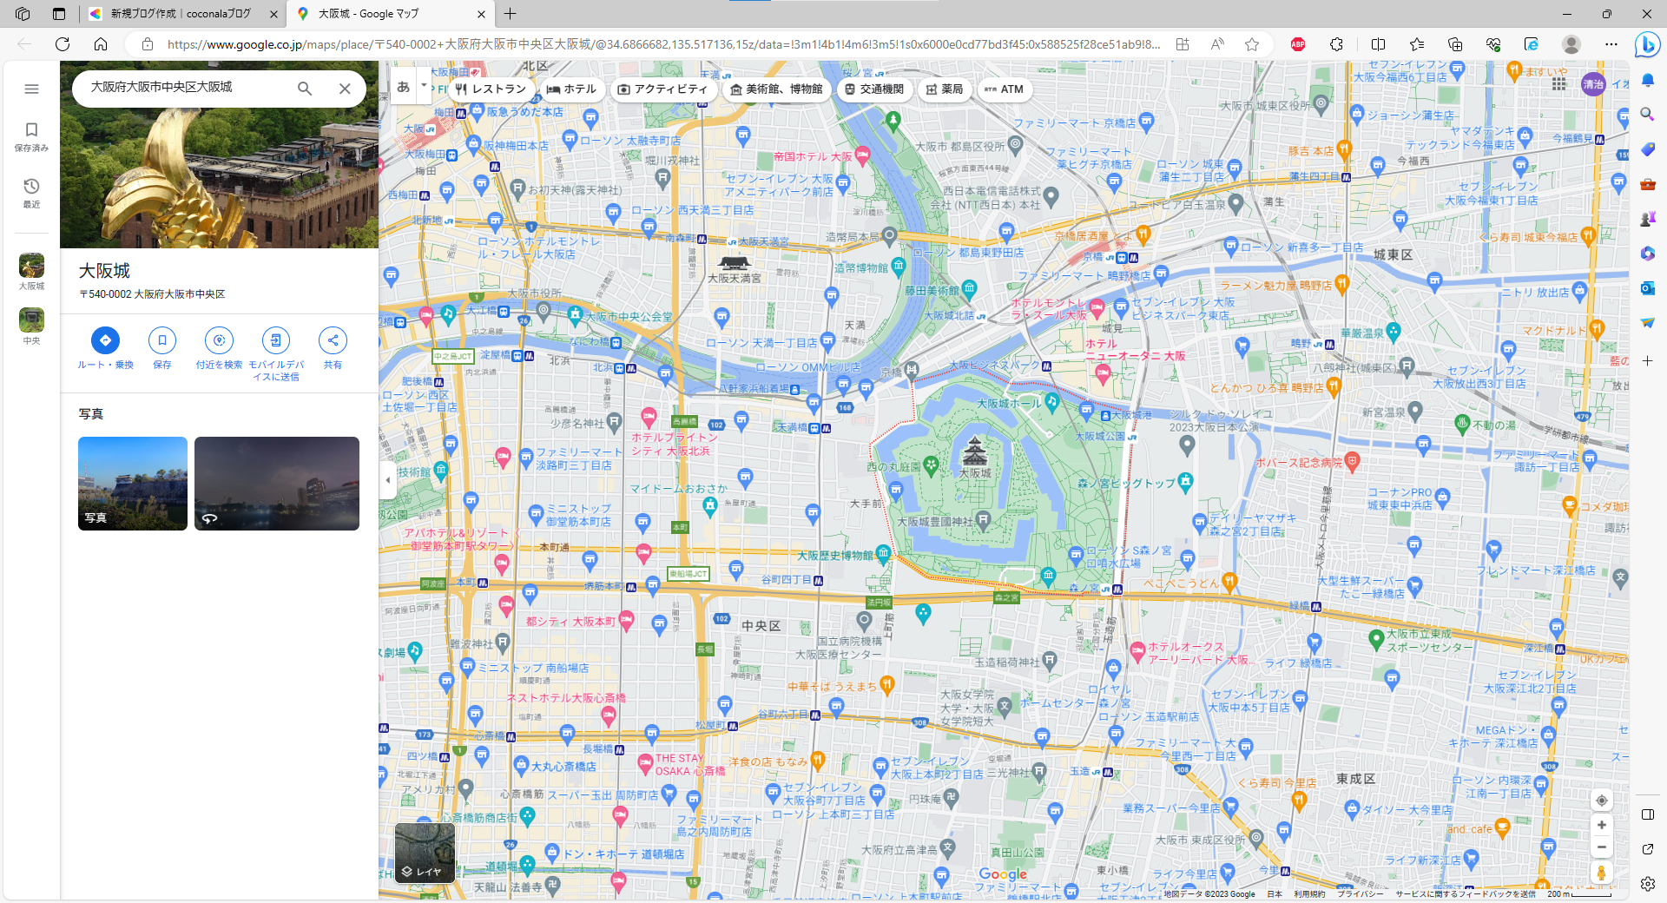Save 大阪城 using the 保存 icon

pos(162,340)
